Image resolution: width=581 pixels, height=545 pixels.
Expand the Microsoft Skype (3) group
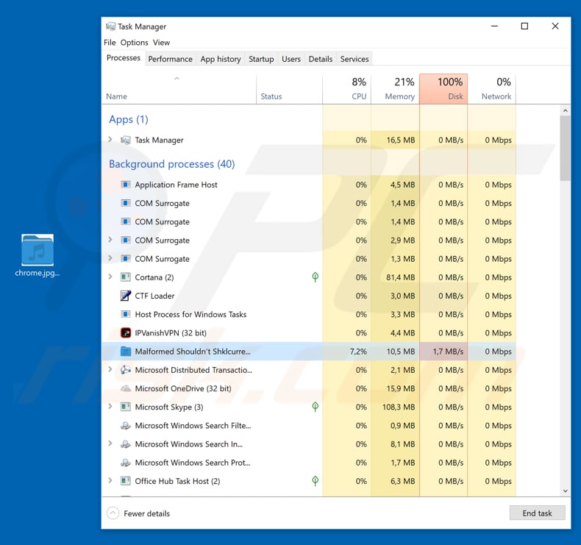110,407
